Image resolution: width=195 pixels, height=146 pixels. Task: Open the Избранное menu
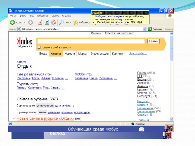43,16
